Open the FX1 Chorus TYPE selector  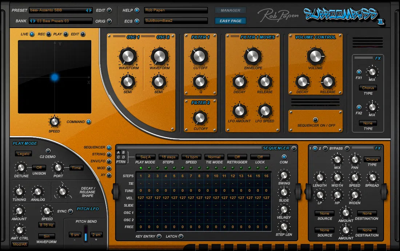click(368, 88)
